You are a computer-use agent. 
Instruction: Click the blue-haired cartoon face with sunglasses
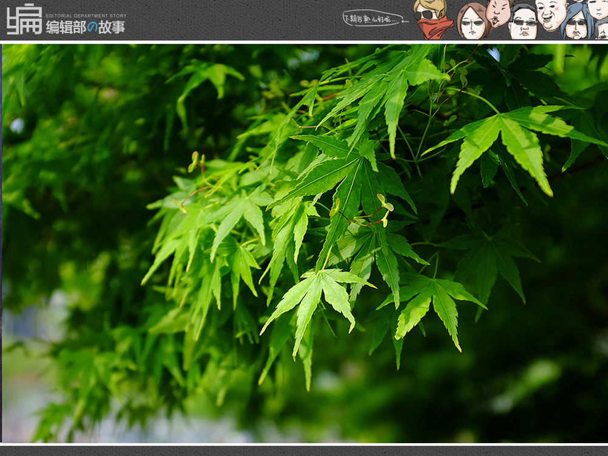pos(576,22)
